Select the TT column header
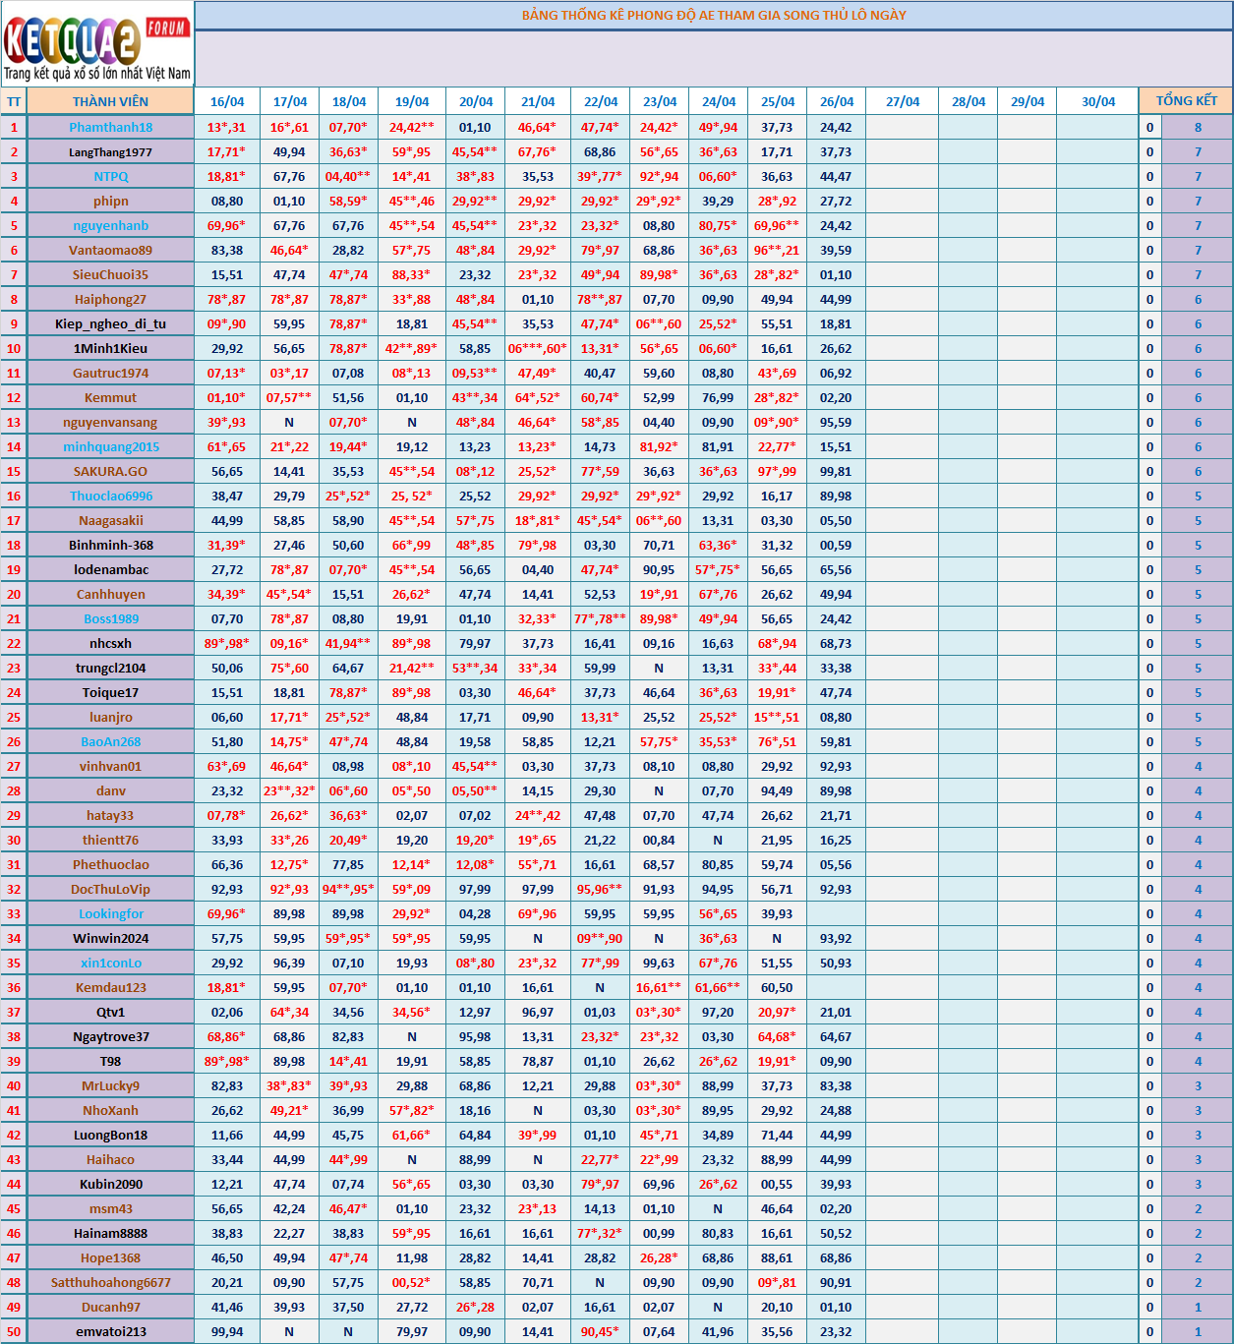The width and height of the screenshot is (1234, 1344). tap(14, 101)
